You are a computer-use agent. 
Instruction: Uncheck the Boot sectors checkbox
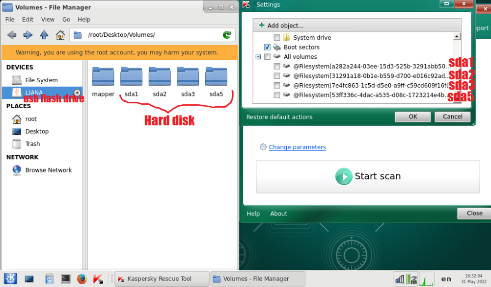pyautogui.click(x=267, y=47)
